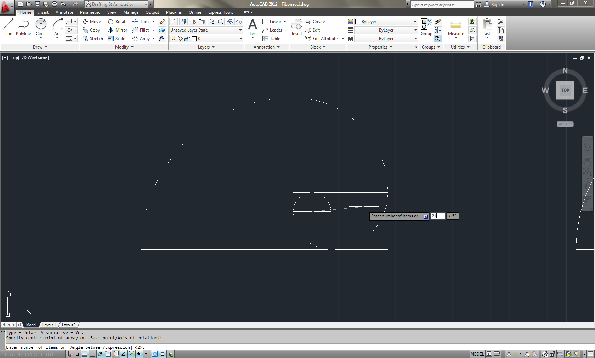Expand the Modify panel

pos(124,47)
